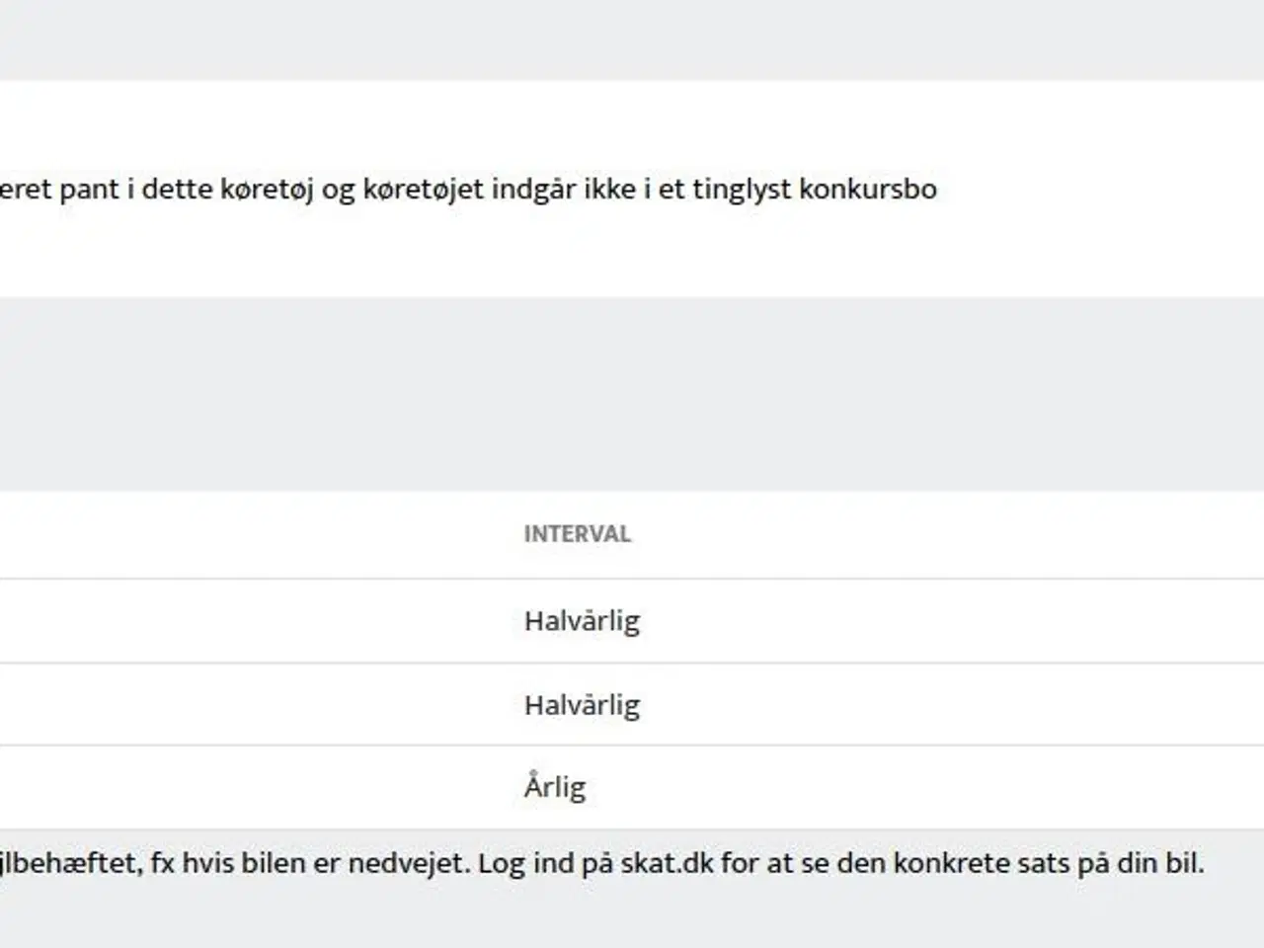The image size is (1264, 948).
Task: Click the grey band atop the page
Action: [632, 39]
